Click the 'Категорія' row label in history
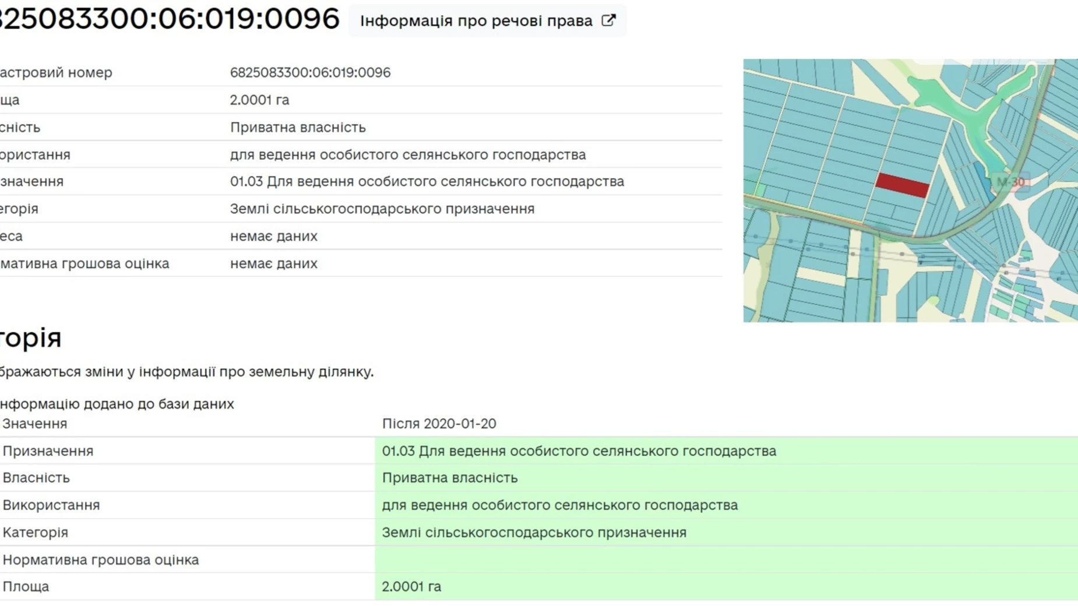Screen dimensions: 1078x606 [36, 533]
